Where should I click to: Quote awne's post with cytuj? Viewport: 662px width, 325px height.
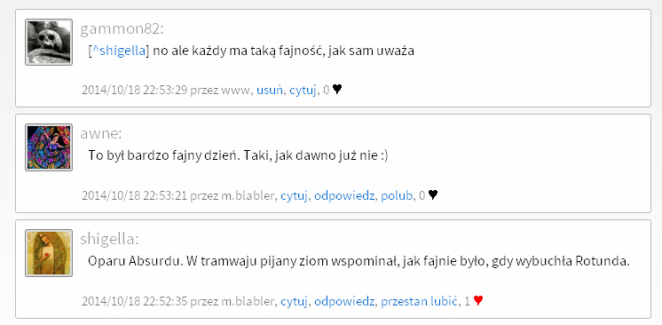(x=294, y=196)
